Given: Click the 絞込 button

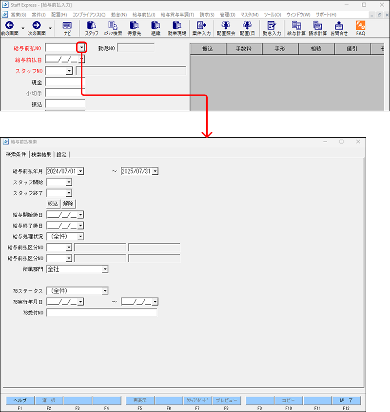Looking at the screenshot, I should click(53, 204).
